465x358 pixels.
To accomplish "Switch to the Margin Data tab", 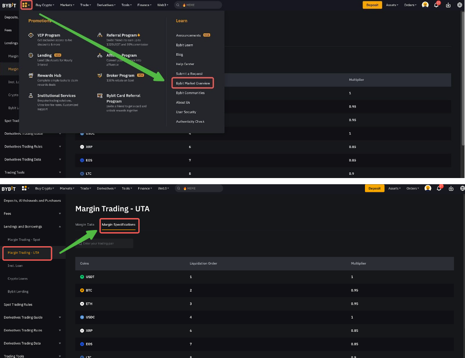I will point(85,224).
